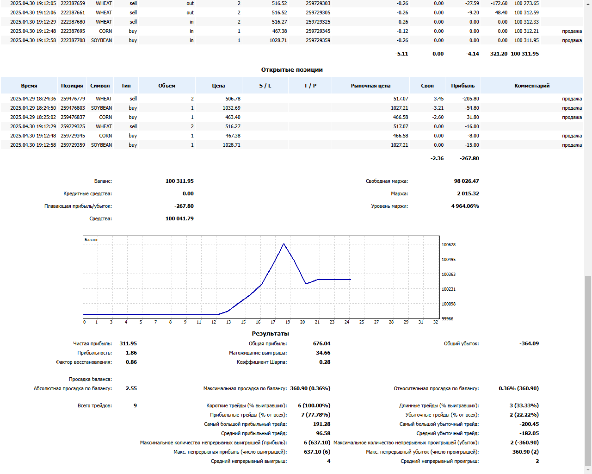
Task: Select position number 259476837
Action: [73, 117]
